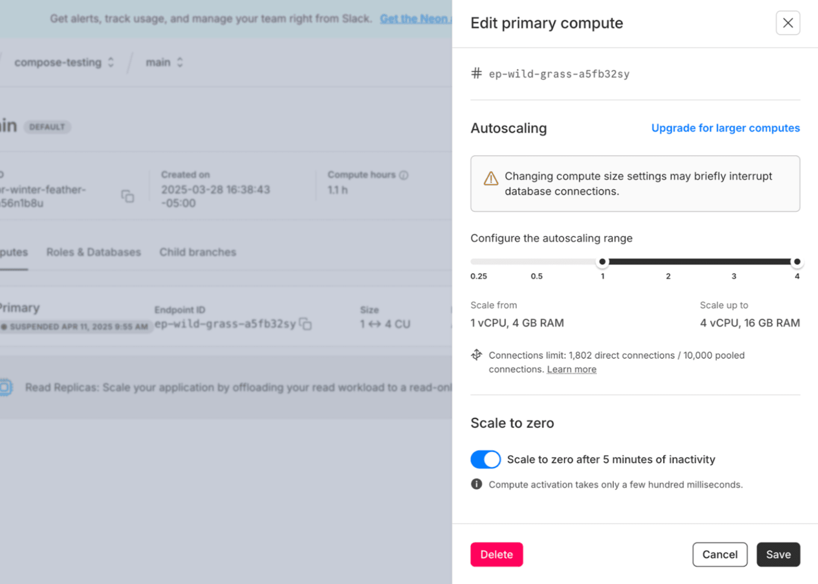Click the warning triangle icon
The image size is (818, 584).
pyautogui.click(x=491, y=178)
